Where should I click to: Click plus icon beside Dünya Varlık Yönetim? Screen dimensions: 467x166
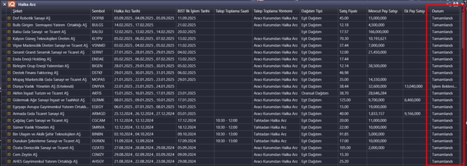pos(9,86)
